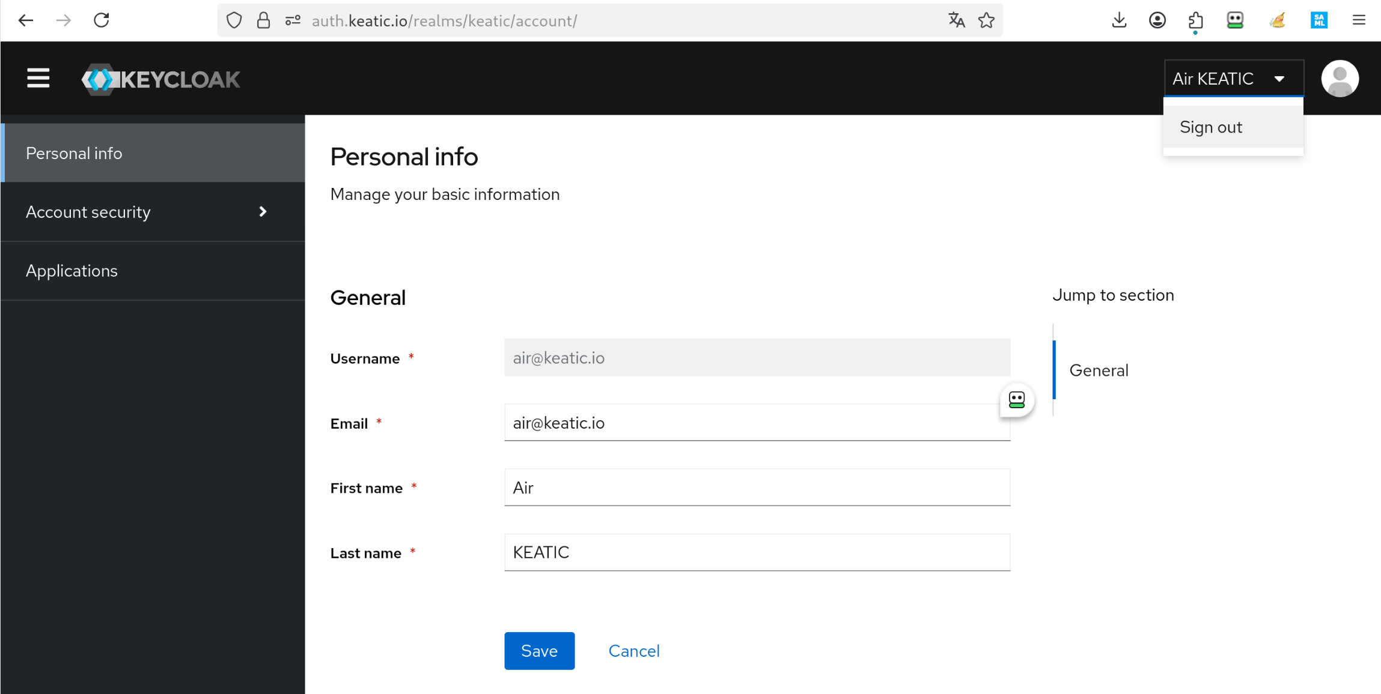Click the Cancel link
This screenshot has width=1381, height=694.
[x=634, y=651]
